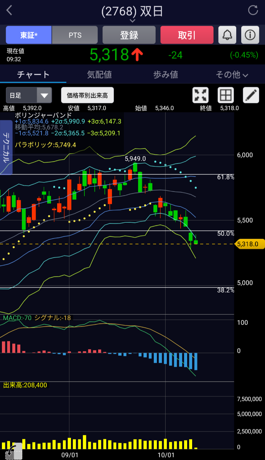Viewport: 265px width, 460px height.
Task: Tap the 09/01 date axis label
Action: (x=70, y=455)
